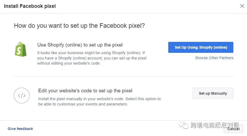Click the manual install description paragraph
The image size is (247, 136).
[x=99, y=101]
